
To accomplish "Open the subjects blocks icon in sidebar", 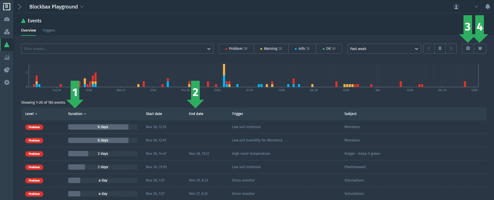I will pyautogui.click(x=7, y=32).
